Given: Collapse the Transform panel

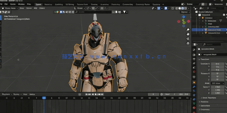Looking at the screenshot, I should pos(204,59).
